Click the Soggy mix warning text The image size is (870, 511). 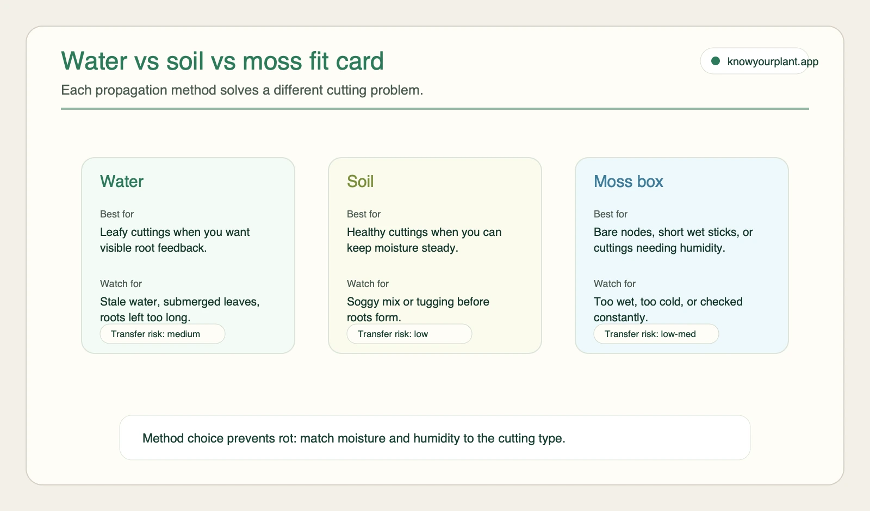click(x=418, y=309)
